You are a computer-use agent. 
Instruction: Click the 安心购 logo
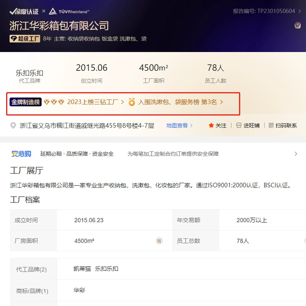pyautogui.click(x=21, y=154)
